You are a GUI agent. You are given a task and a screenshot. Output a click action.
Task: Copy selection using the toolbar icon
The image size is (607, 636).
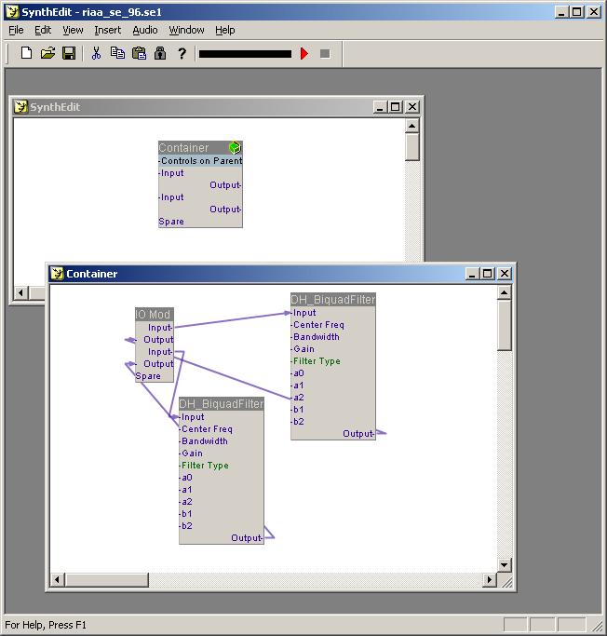[117, 53]
